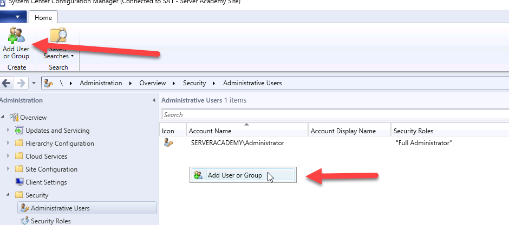The height and width of the screenshot is (225, 509).
Task: Click the Client Settings monitor icon
Action: (x=19, y=182)
